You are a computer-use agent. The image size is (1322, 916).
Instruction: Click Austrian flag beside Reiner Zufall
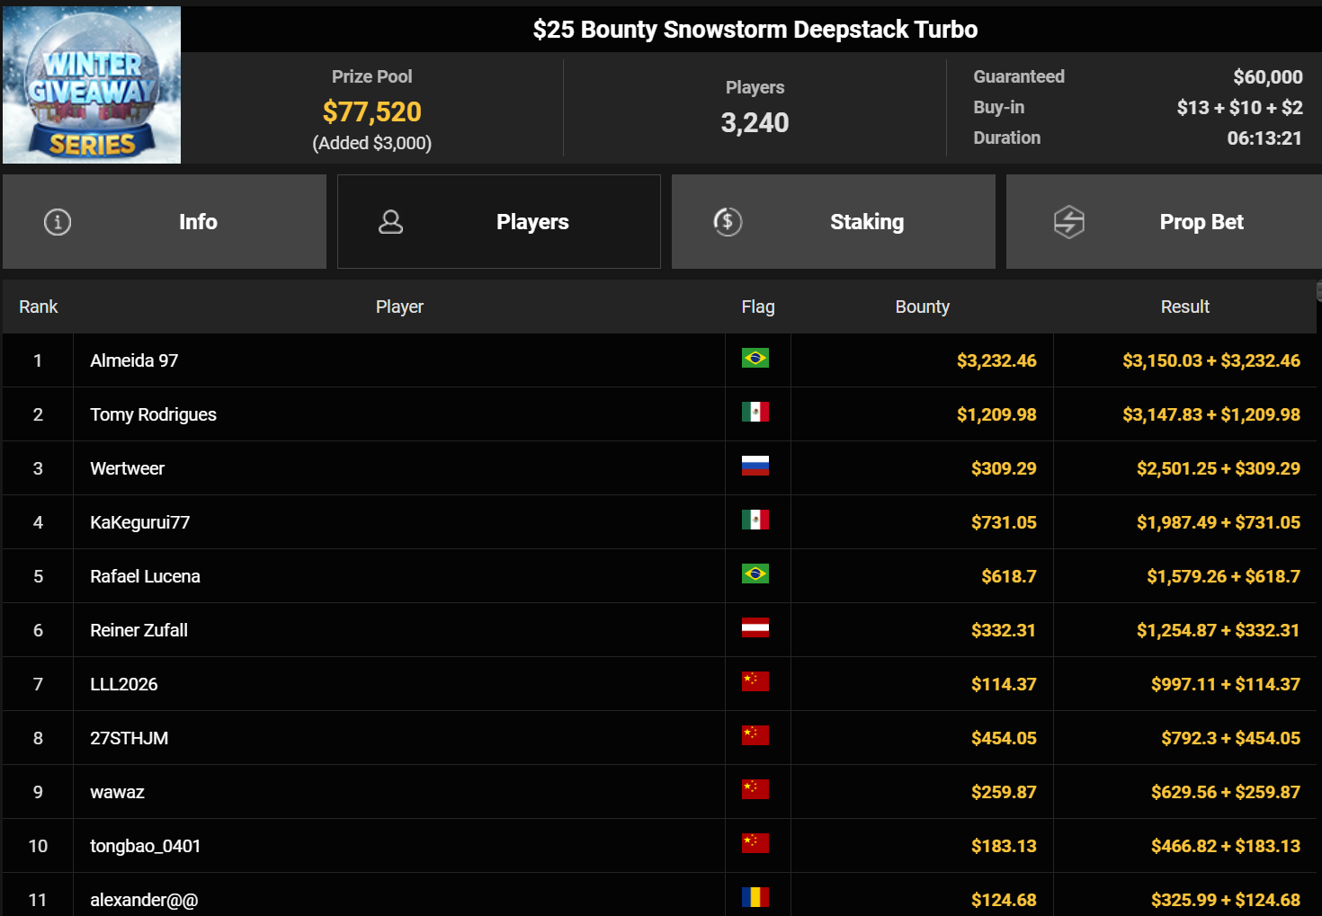click(755, 628)
